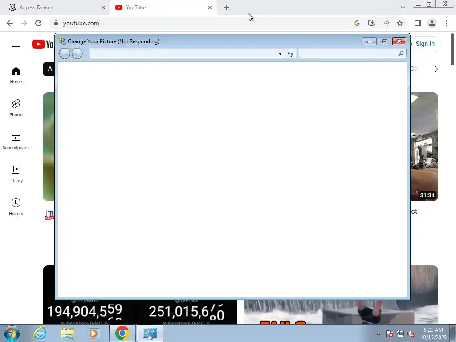This screenshot has height=342, width=456.
Task: Open Chrome's three-dot menu
Action: [x=446, y=23]
